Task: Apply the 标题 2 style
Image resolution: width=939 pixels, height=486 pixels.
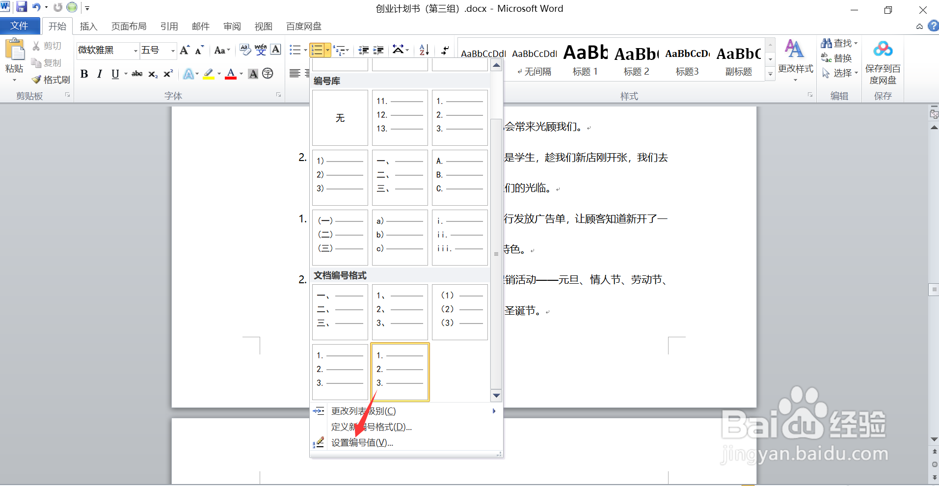Action: [x=637, y=59]
